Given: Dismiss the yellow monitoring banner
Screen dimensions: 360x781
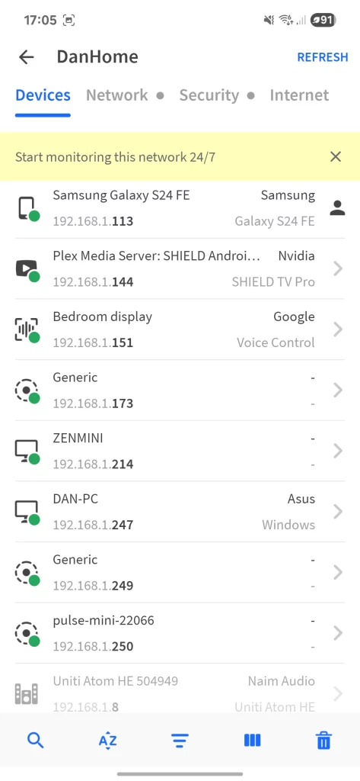Looking at the screenshot, I should click(x=336, y=157).
